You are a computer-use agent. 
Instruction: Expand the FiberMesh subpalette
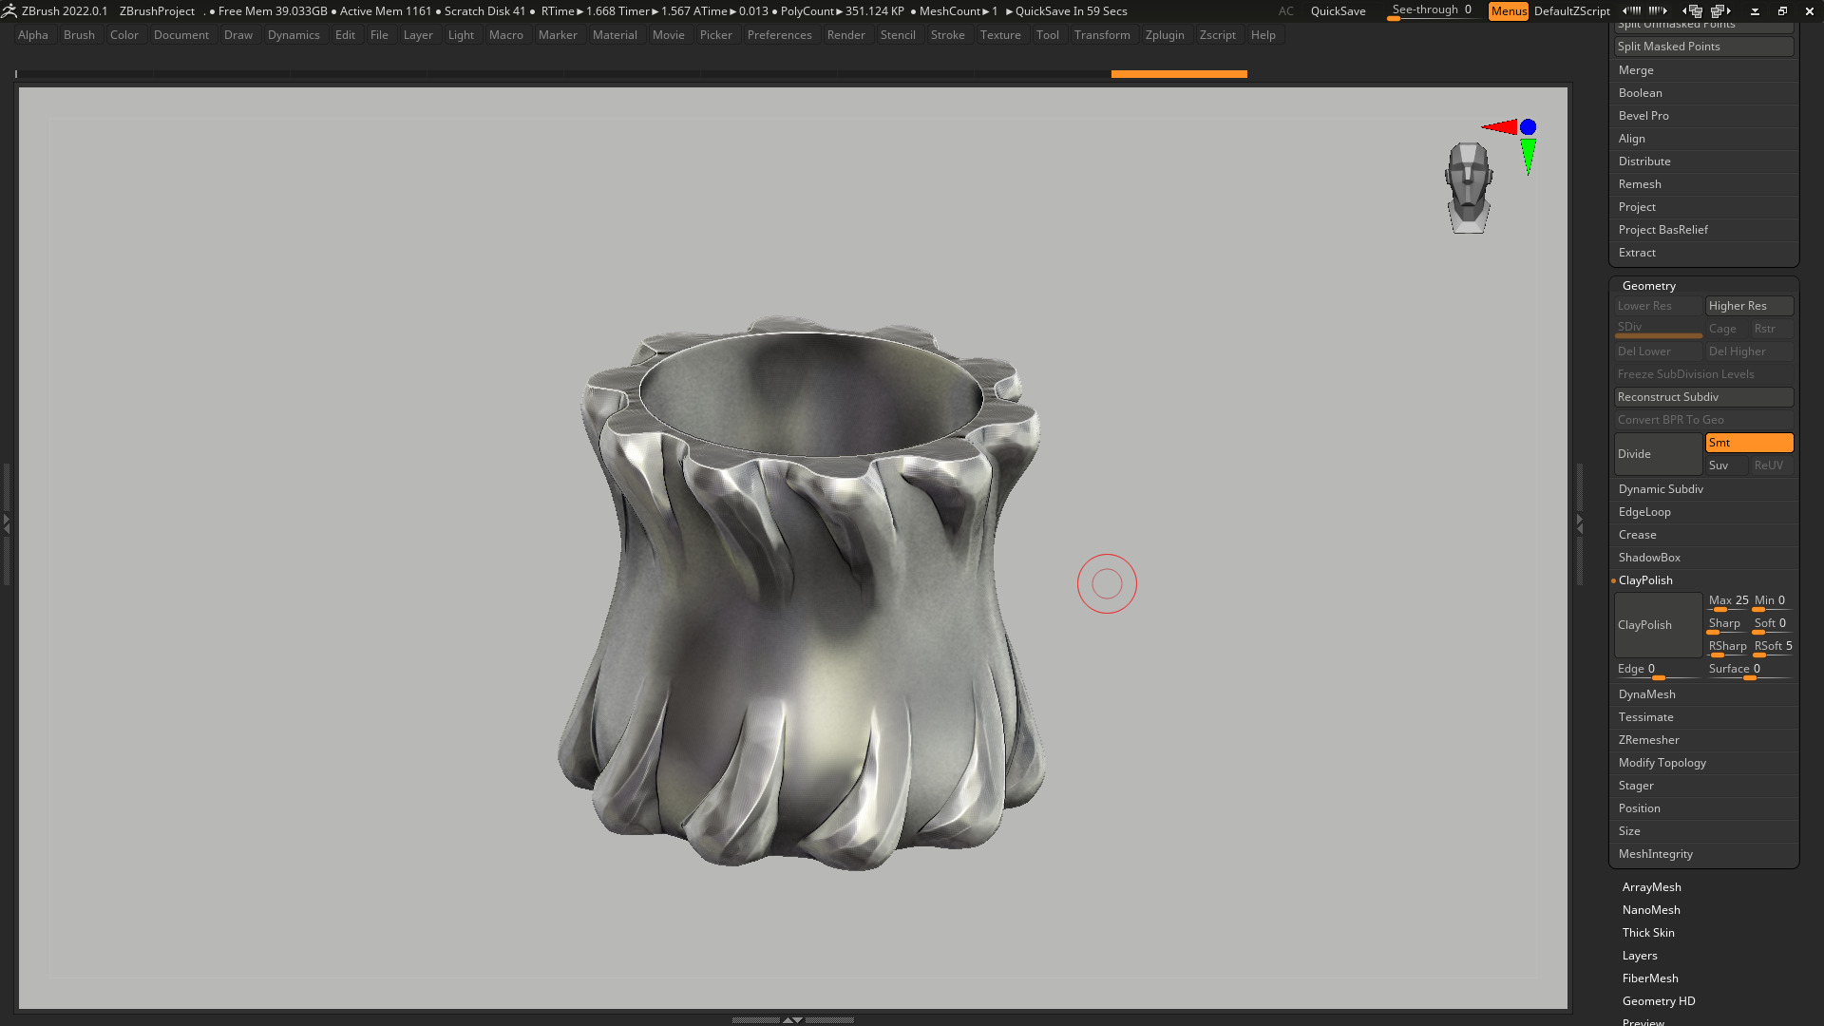[1650, 978]
